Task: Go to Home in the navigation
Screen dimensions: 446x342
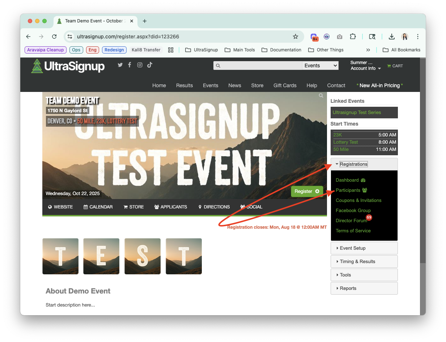Action: (x=159, y=85)
